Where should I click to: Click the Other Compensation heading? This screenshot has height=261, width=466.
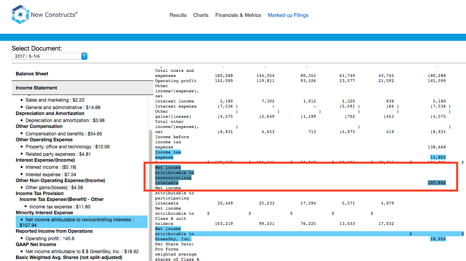click(x=39, y=126)
